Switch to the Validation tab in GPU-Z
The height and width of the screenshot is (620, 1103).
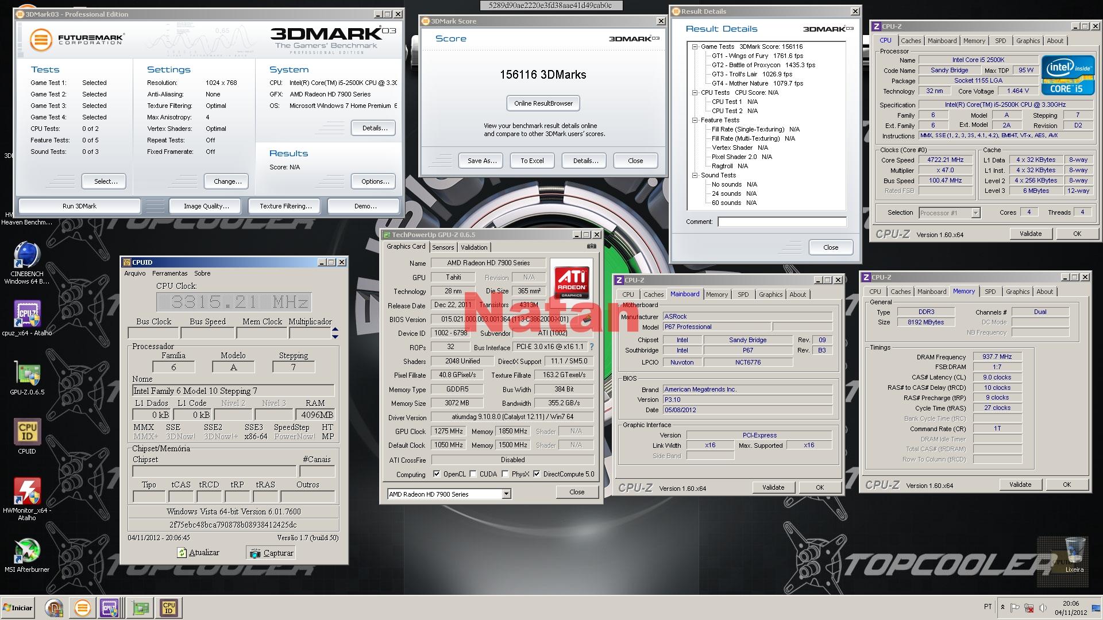[475, 247]
